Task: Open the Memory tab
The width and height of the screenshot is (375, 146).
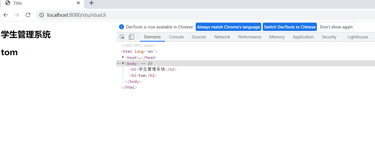Action: [x=277, y=37]
